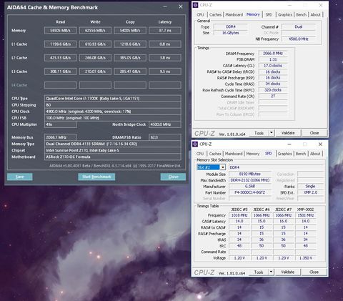Open the SPD tab in the upper CPU-Z window
This screenshot has width=343, height=301.
(x=269, y=15)
